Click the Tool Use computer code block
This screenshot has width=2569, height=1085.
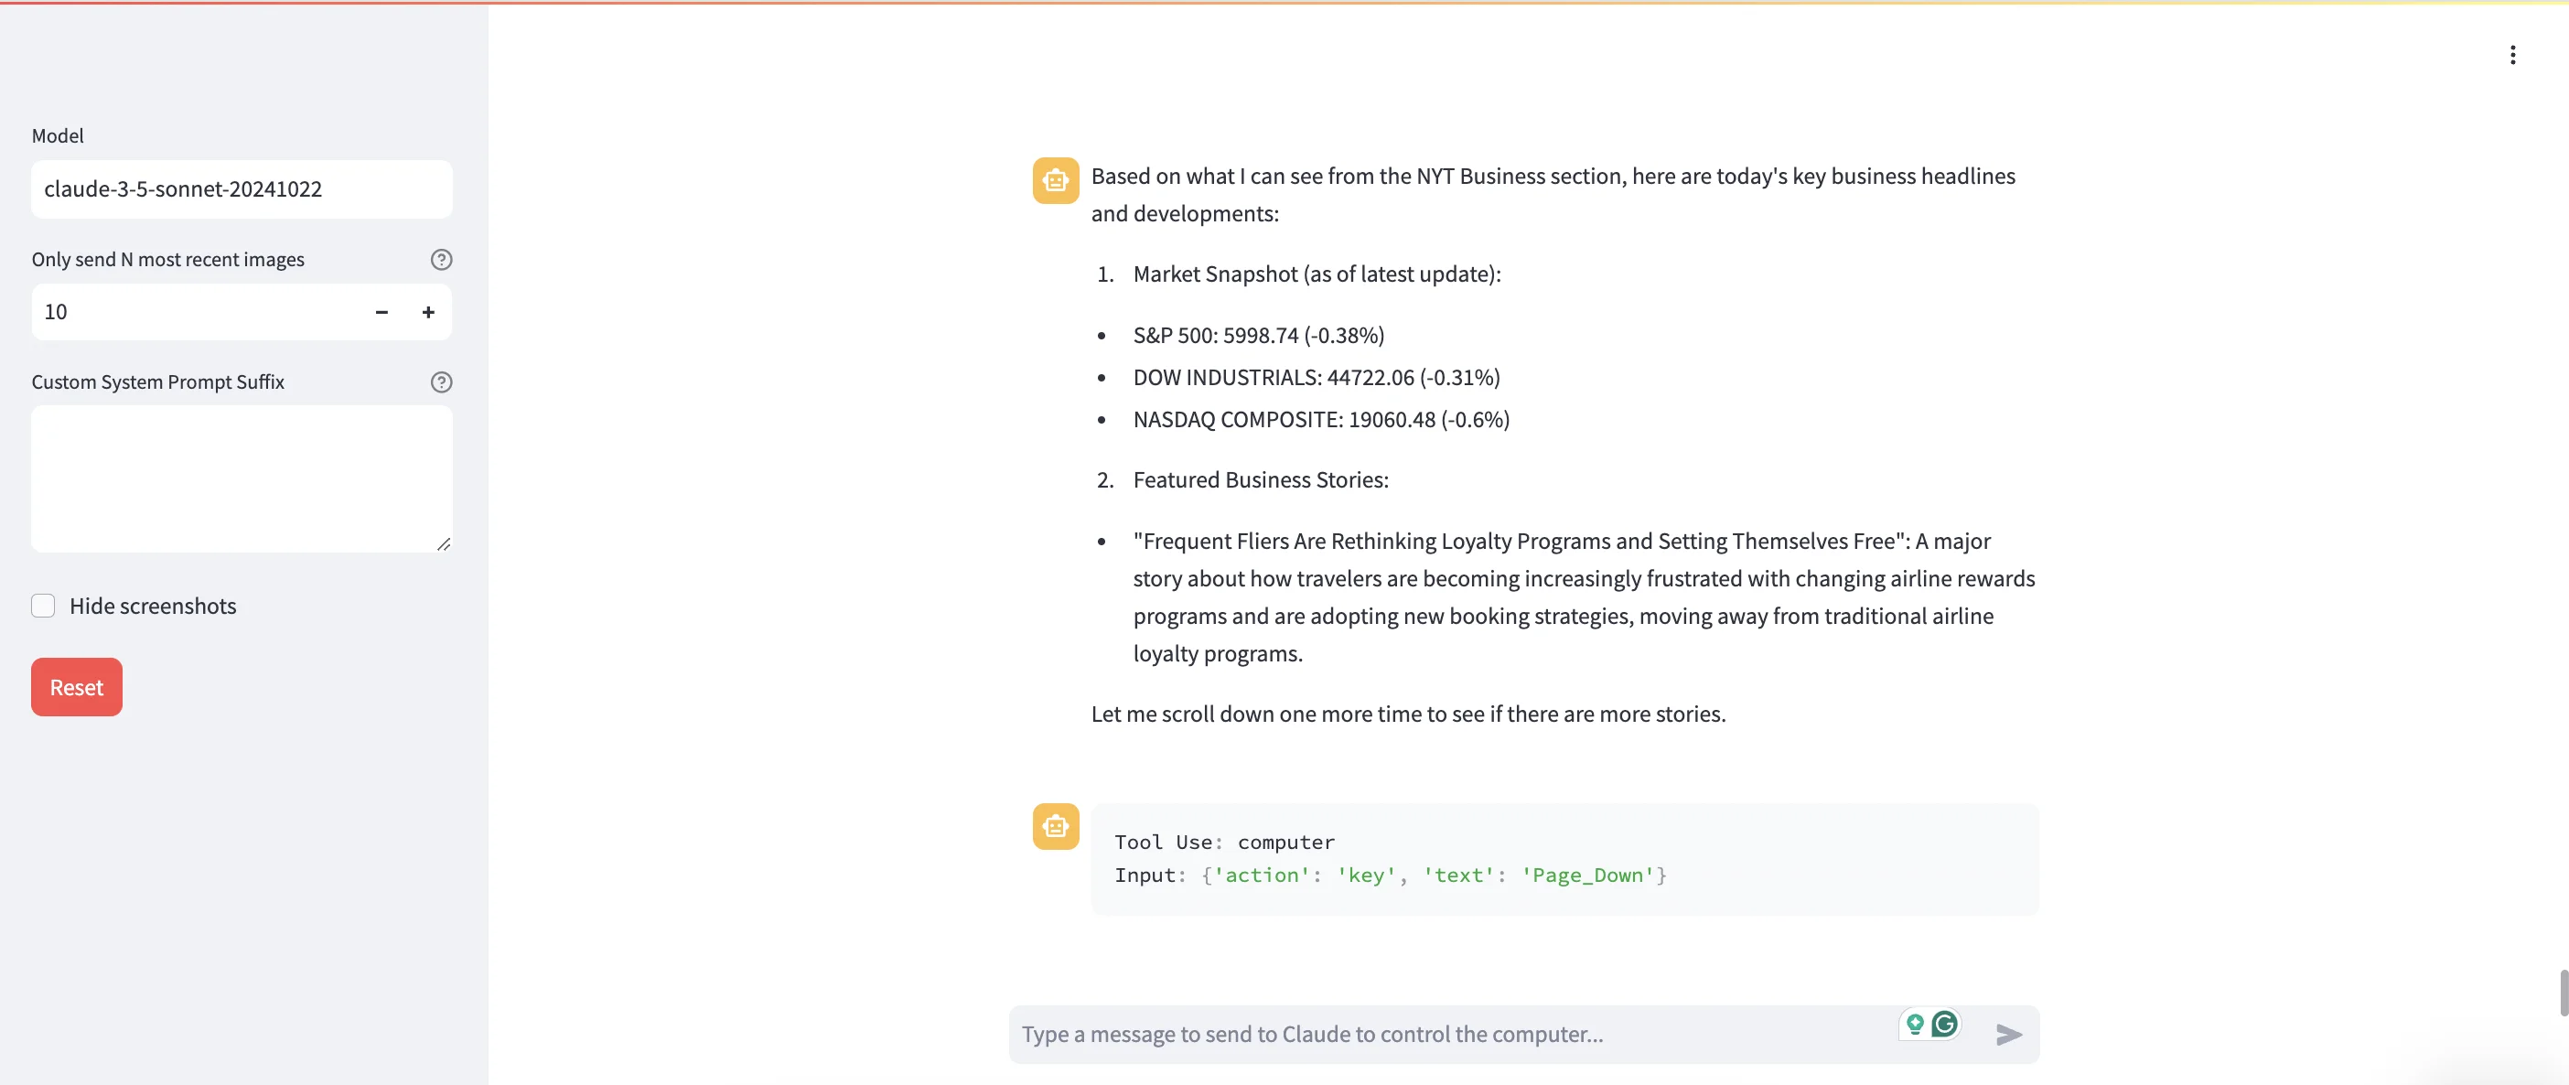tap(1564, 859)
